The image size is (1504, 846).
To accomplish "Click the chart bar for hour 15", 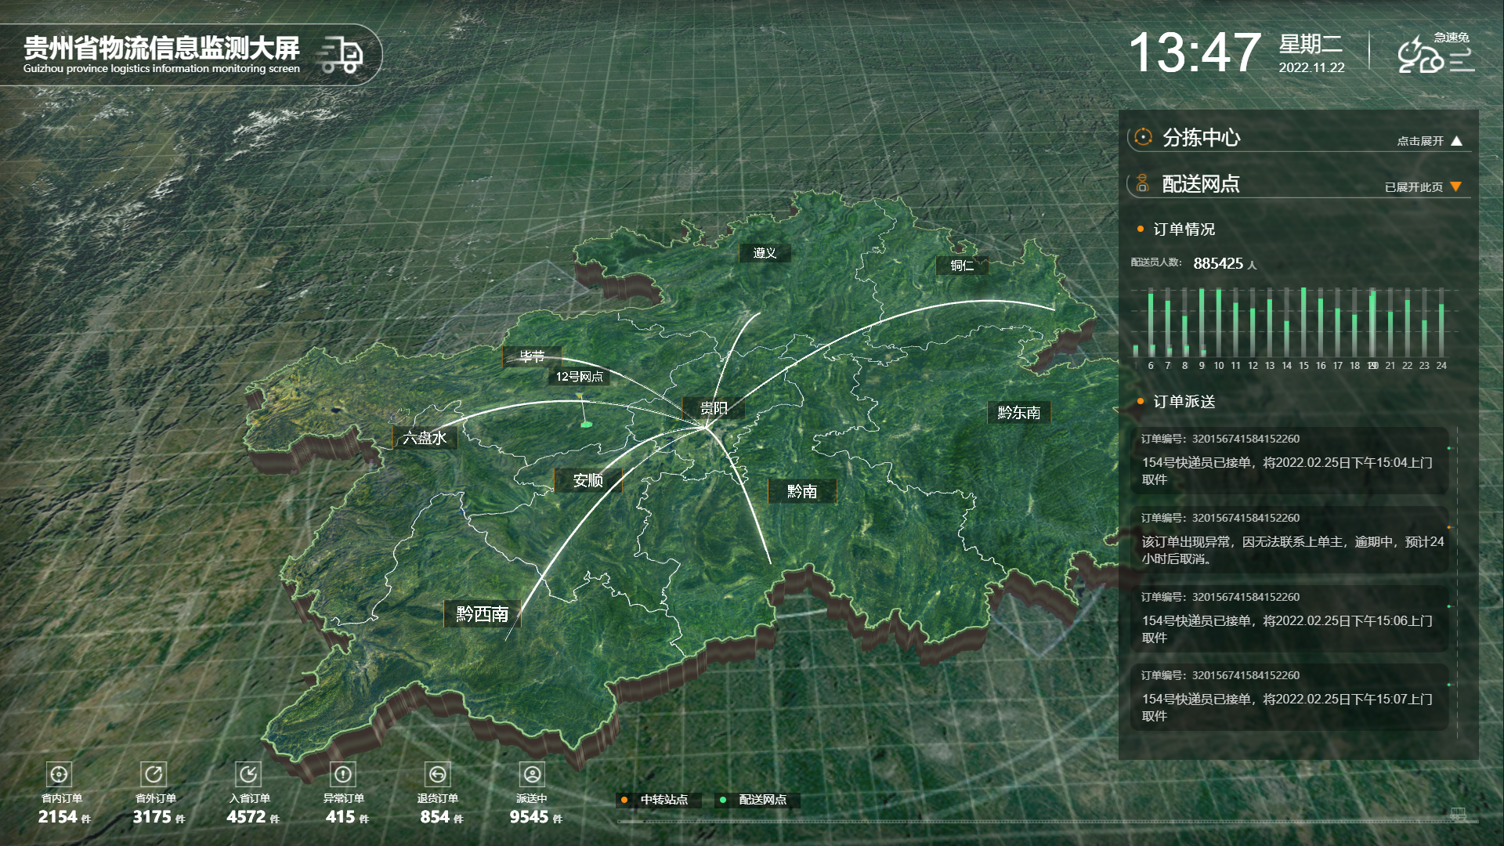I will (x=1303, y=322).
